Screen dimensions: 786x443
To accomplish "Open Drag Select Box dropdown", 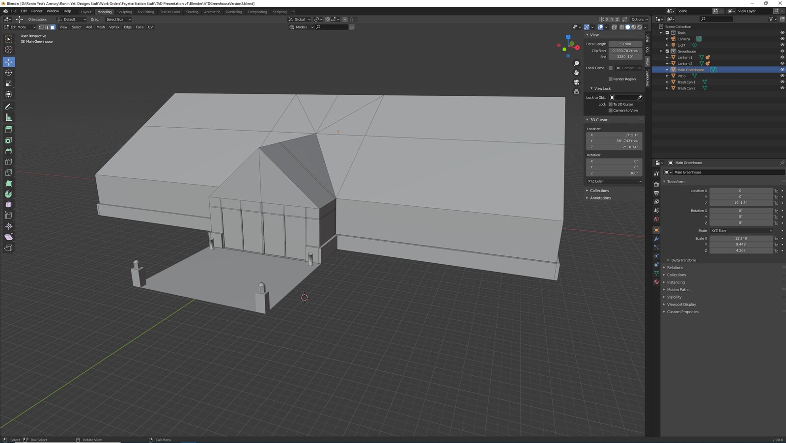I will (x=118, y=19).
